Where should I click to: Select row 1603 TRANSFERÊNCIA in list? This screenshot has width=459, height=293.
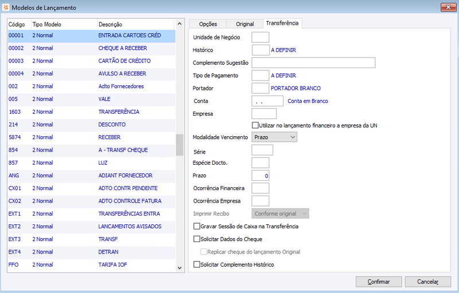coord(92,112)
